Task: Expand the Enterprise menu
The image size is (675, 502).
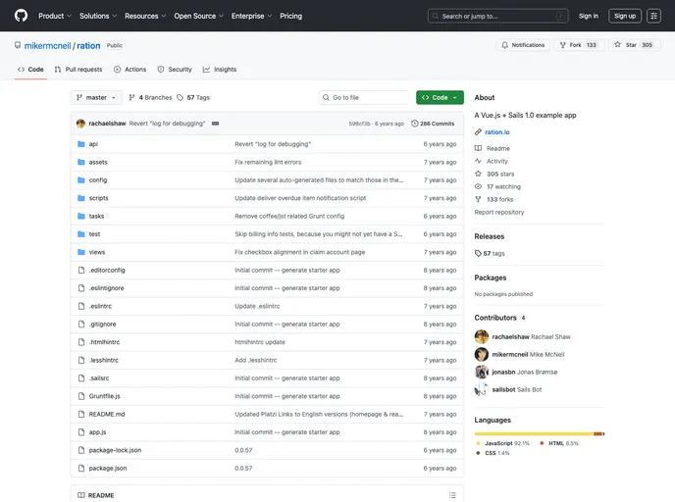Action: 251,16
